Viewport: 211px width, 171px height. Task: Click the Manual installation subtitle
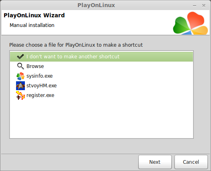tap(32, 25)
